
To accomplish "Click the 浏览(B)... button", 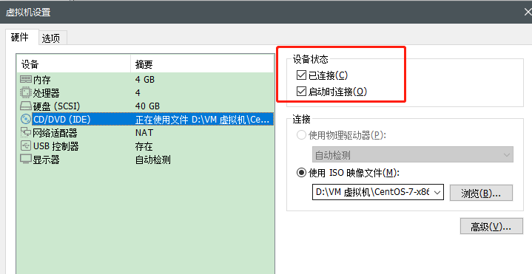I will tap(481, 193).
